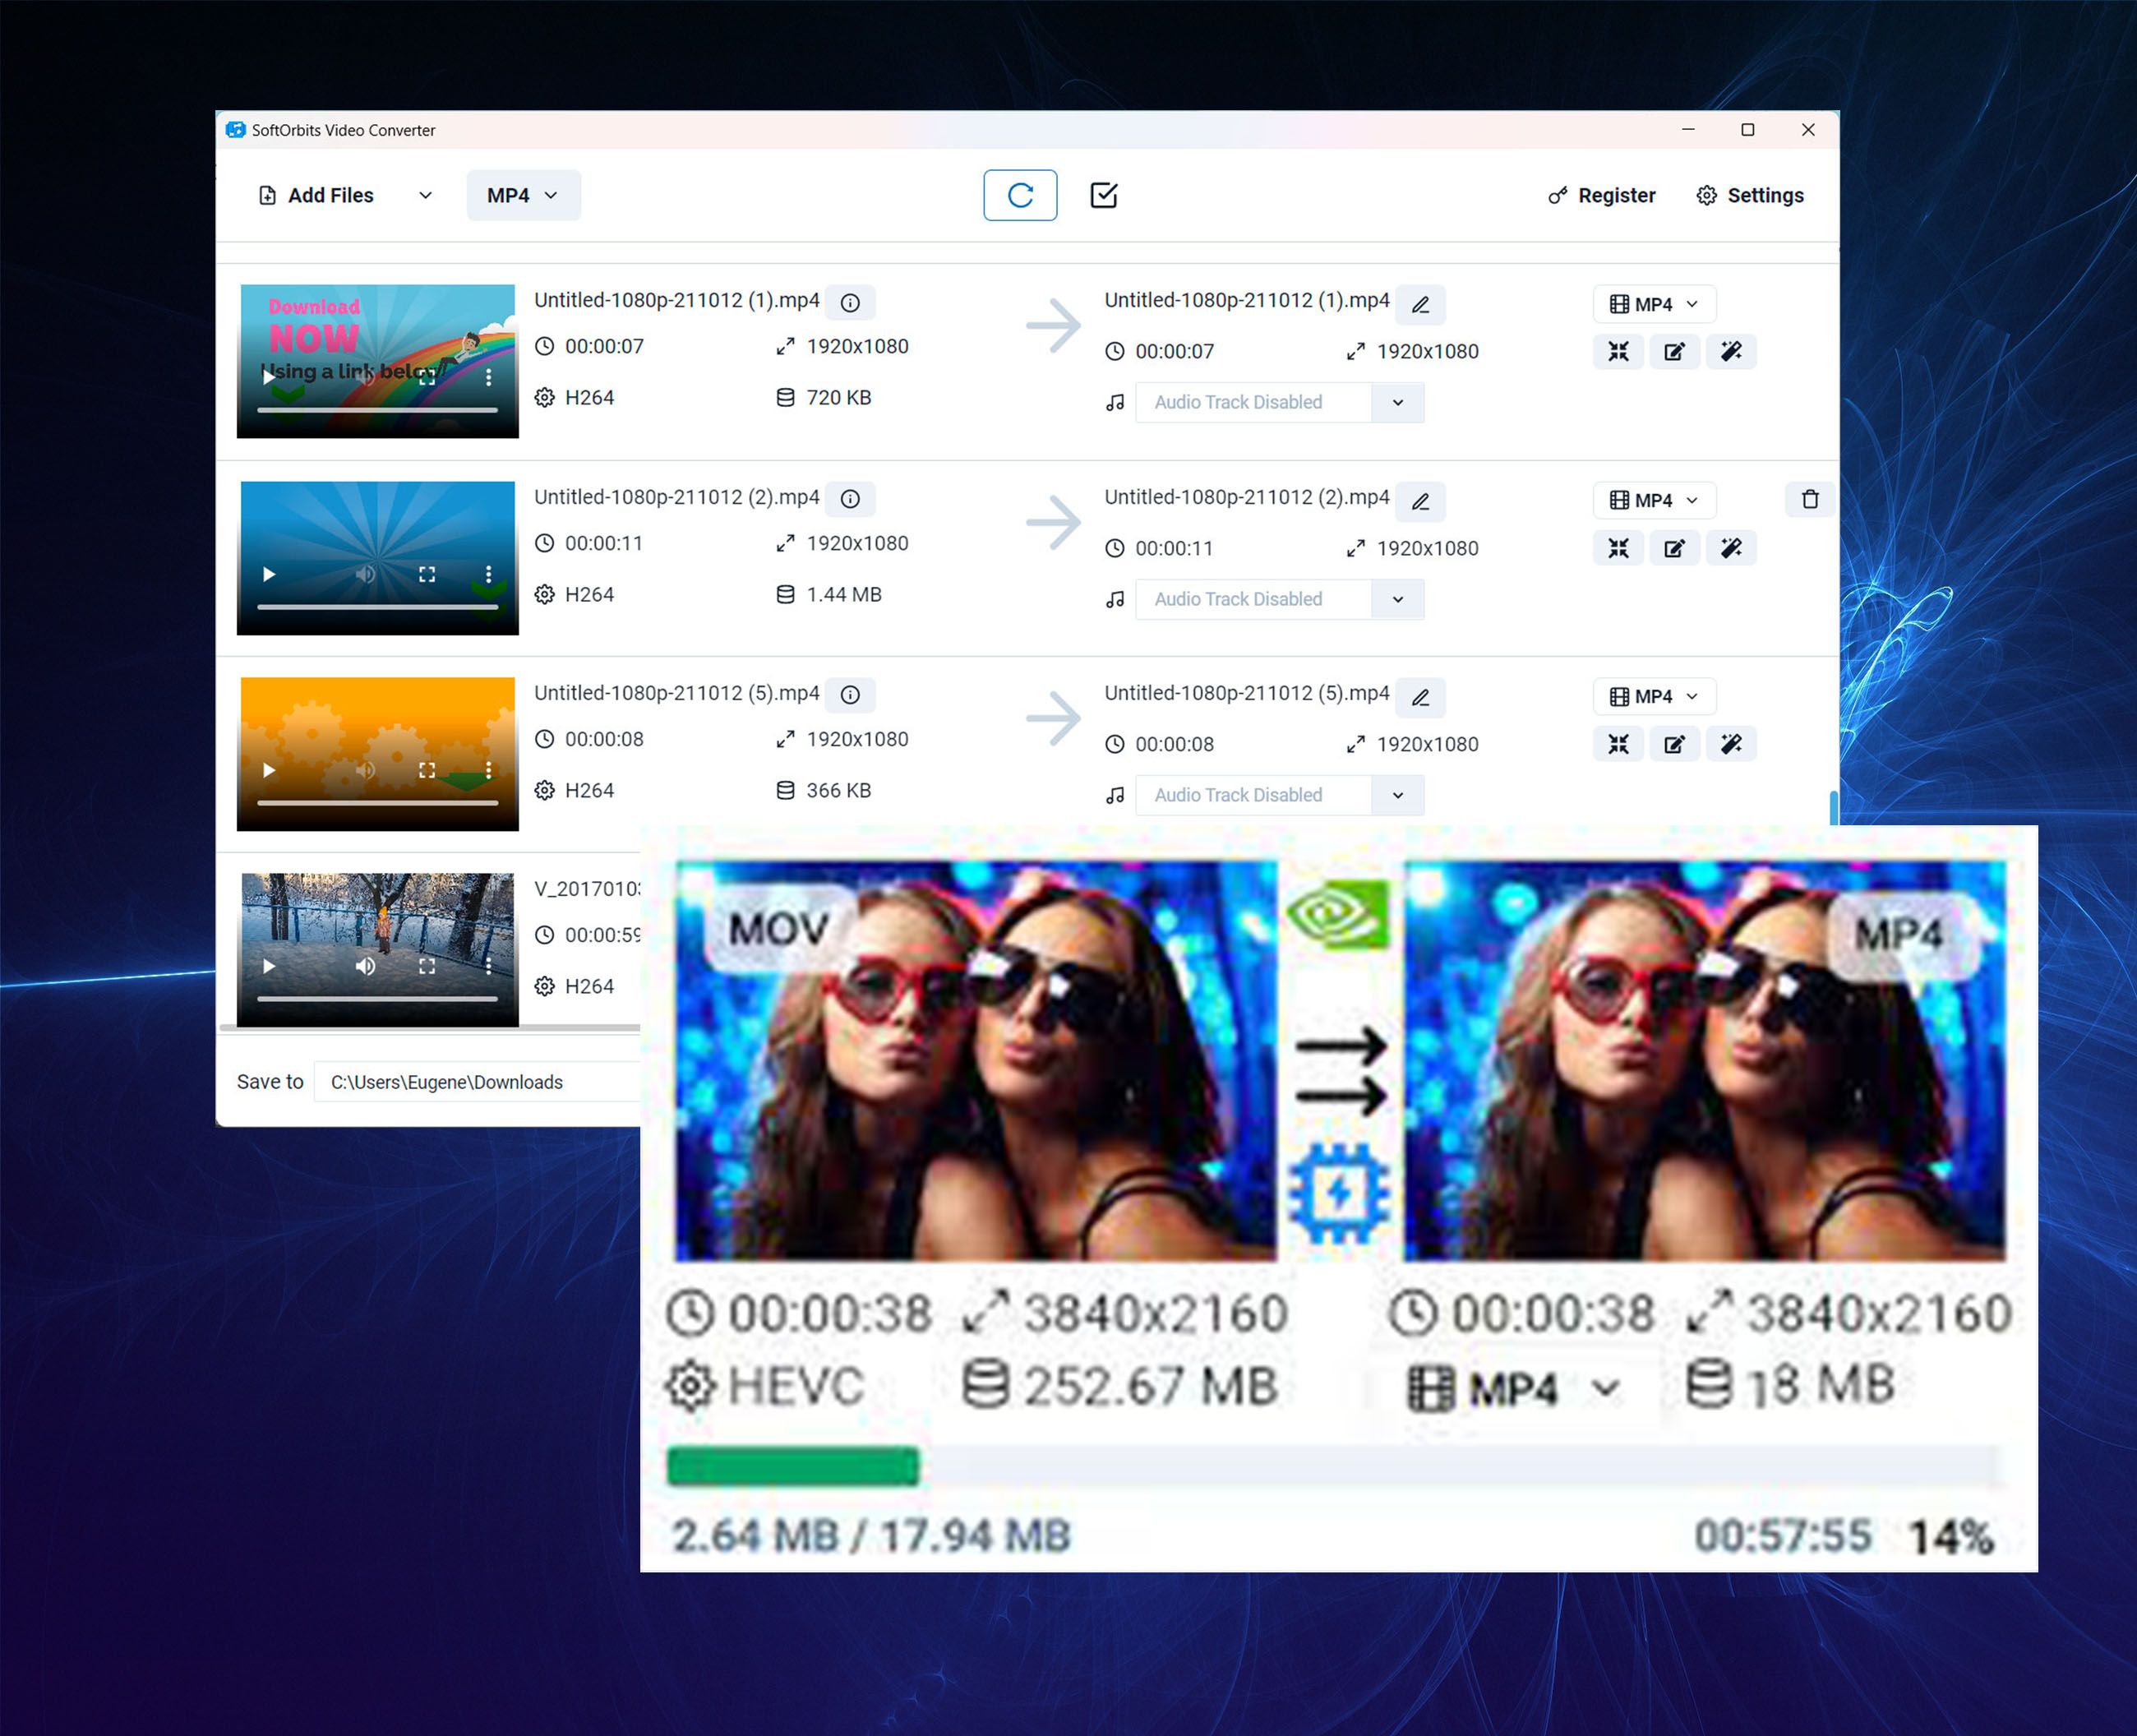Click the refresh/convert circular arrow button
Screen dimensions: 2137x1736
pos(1022,195)
